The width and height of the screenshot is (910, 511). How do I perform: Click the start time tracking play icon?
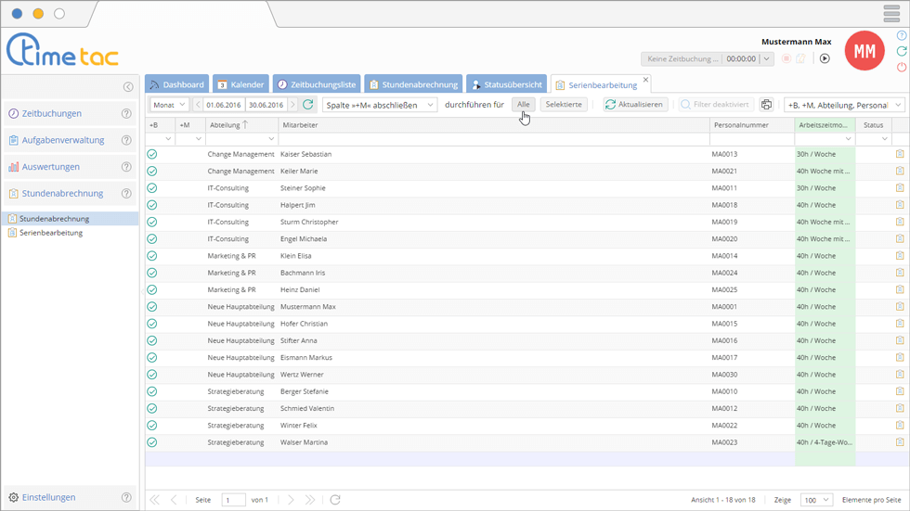(x=824, y=58)
